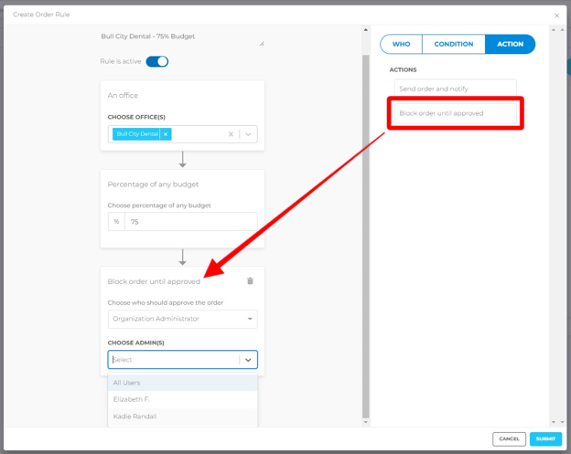Clear all selected offices
The image size is (571, 454).
[231, 134]
